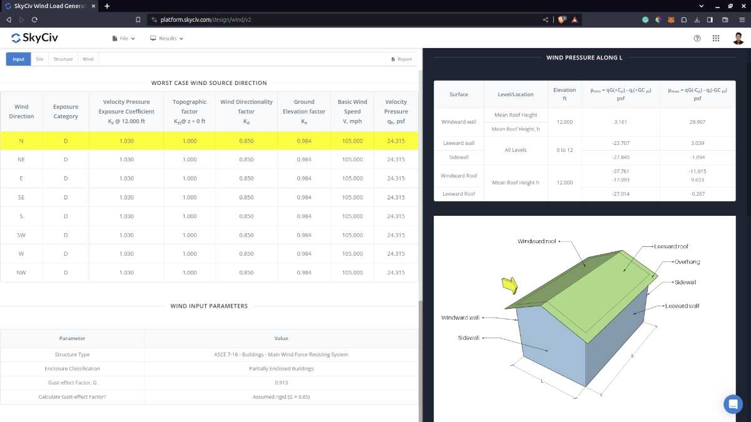Open a new browser tab
751x422 pixels.
tap(107, 6)
